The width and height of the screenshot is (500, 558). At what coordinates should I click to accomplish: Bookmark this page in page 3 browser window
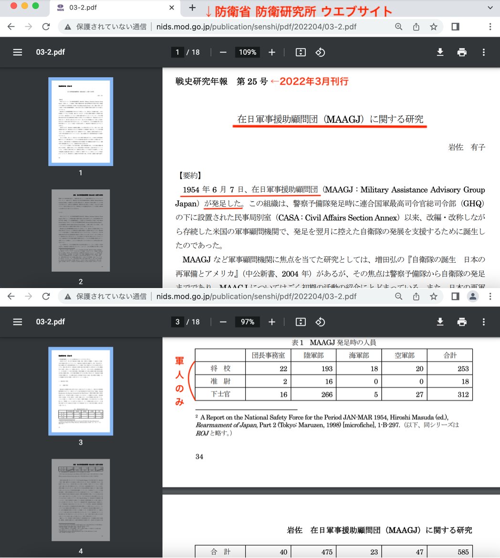click(x=433, y=297)
